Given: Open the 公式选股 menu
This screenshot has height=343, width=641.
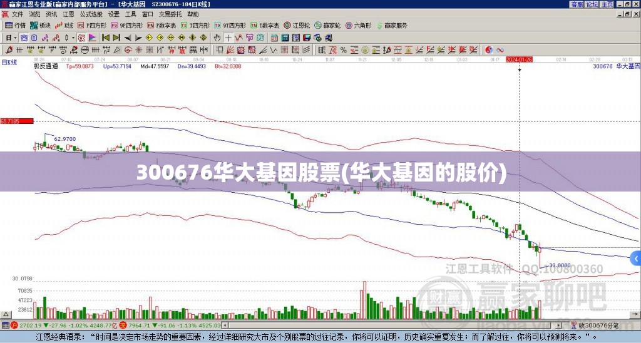Looking at the screenshot, I should coord(91,14).
